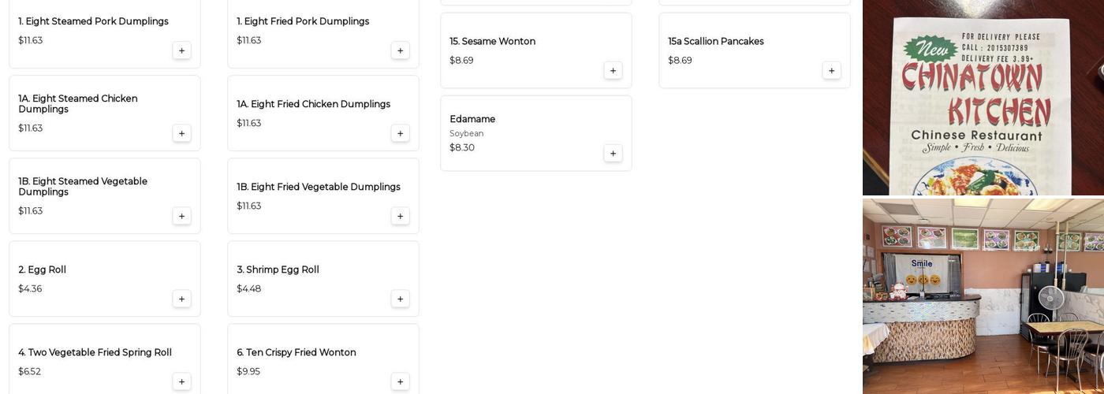Open 15a Scallion Pancakes item title
The width and height of the screenshot is (1104, 394).
715,42
